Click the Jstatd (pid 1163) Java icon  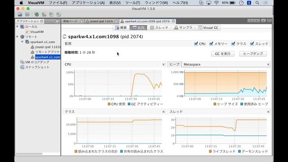[32, 47]
